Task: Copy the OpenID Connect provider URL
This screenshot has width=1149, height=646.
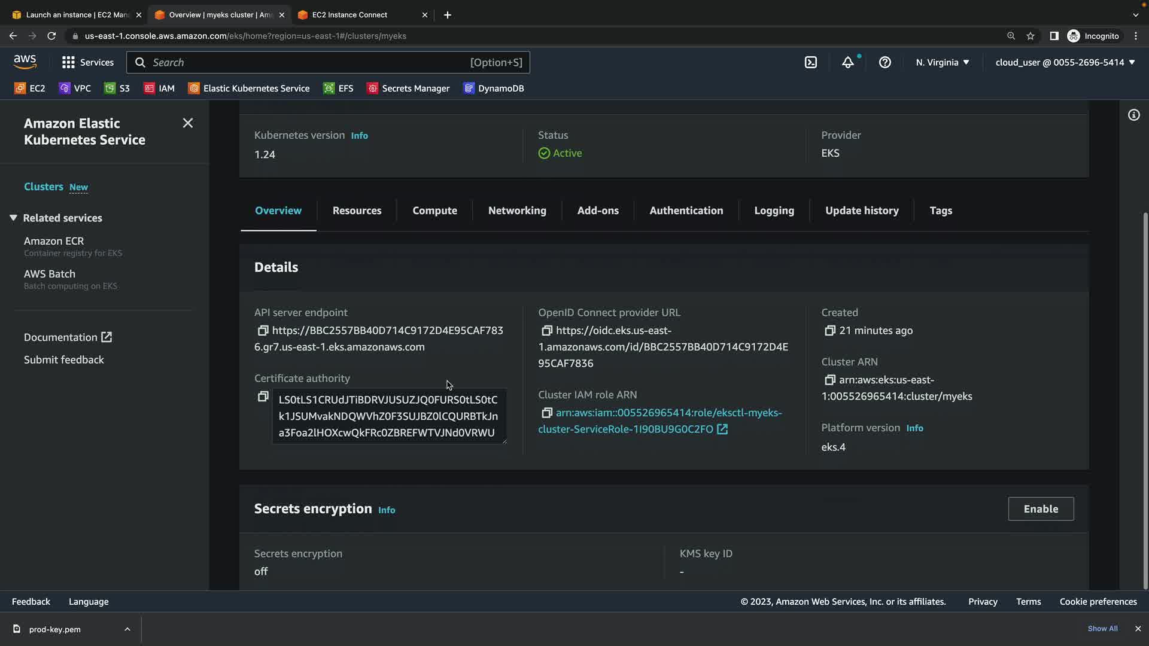Action: pos(546,331)
